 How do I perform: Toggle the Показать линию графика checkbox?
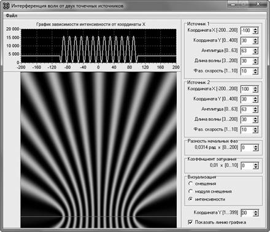190,222
